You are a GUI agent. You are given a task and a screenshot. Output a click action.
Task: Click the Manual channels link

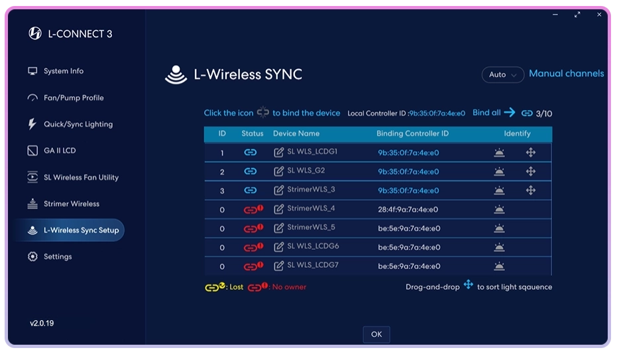click(566, 74)
